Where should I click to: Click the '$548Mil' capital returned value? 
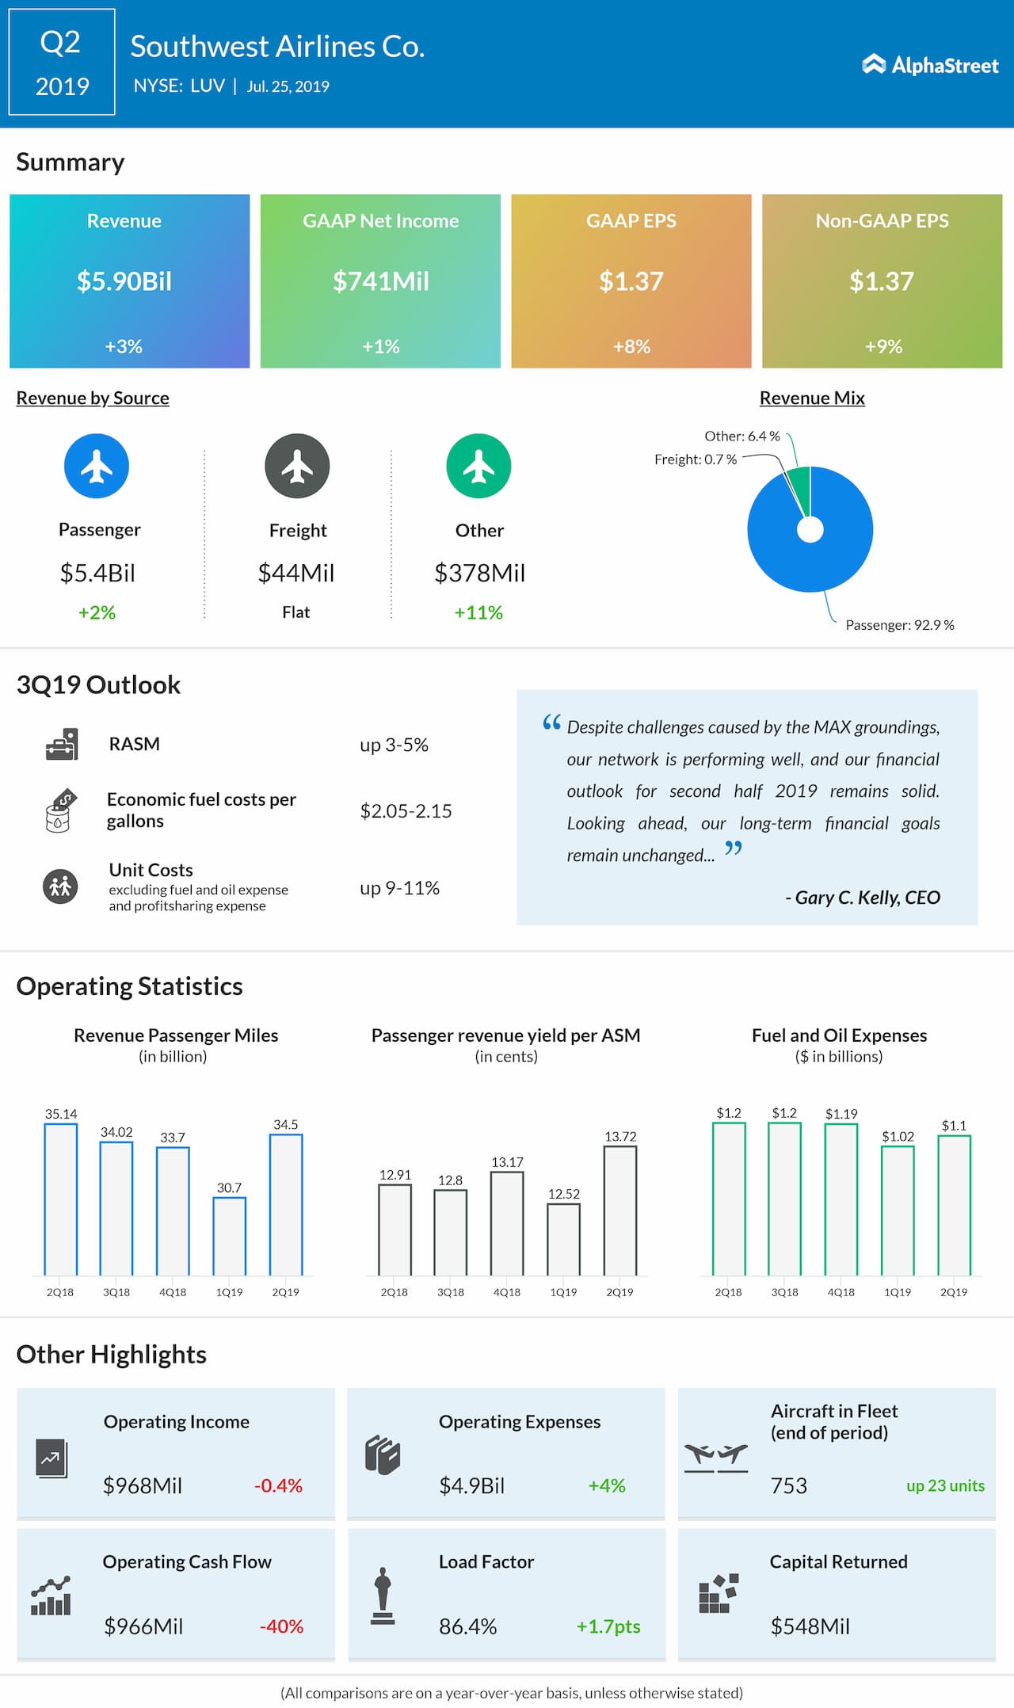[810, 1626]
